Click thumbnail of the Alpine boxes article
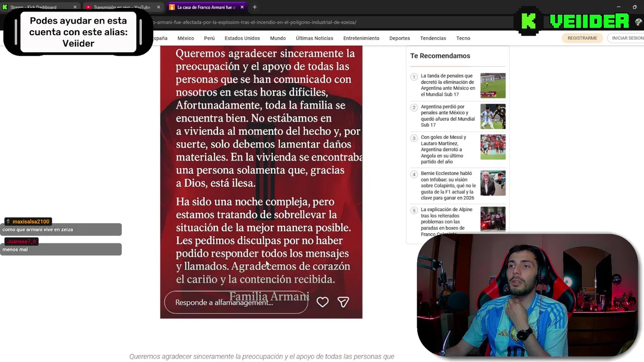644x362 pixels. pyautogui.click(x=493, y=219)
